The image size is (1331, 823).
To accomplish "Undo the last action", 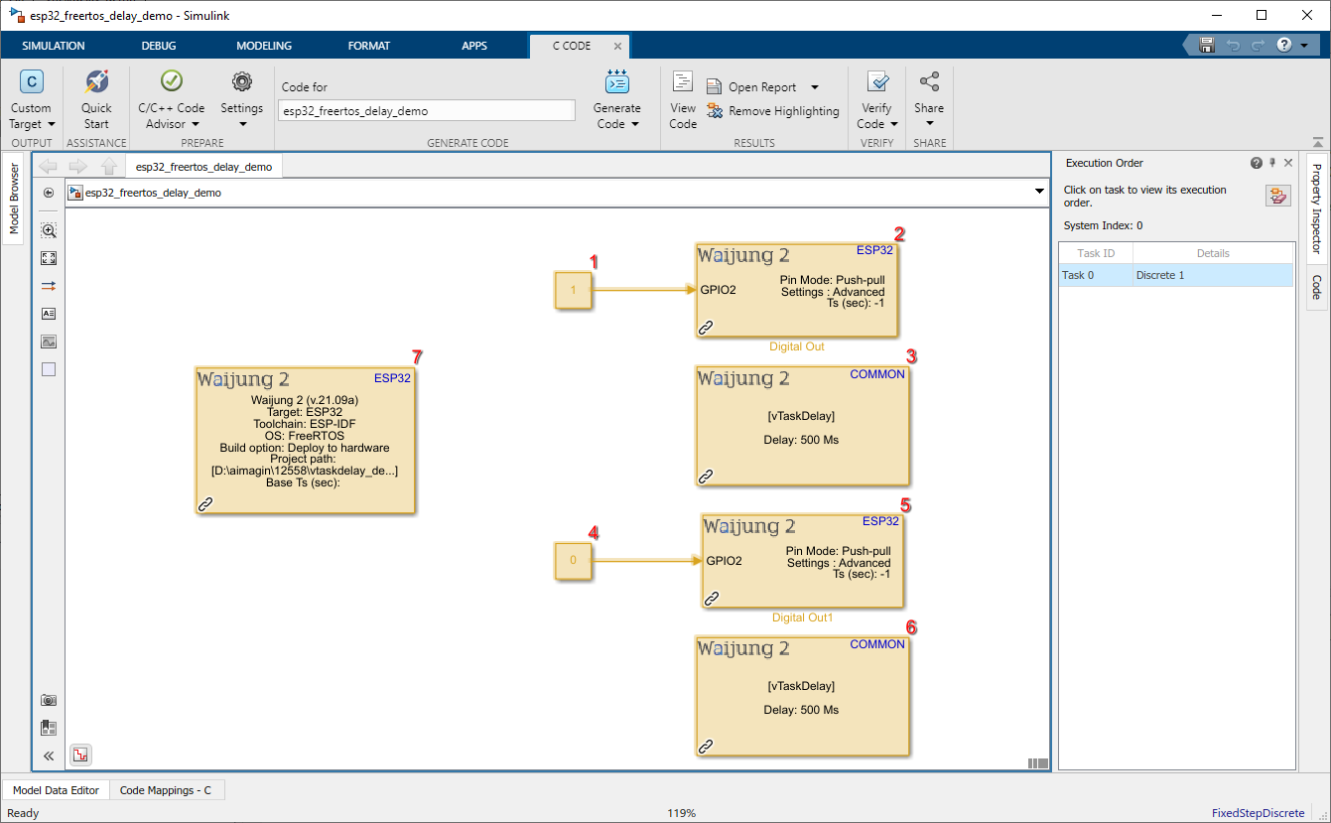I will click(x=1233, y=46).
